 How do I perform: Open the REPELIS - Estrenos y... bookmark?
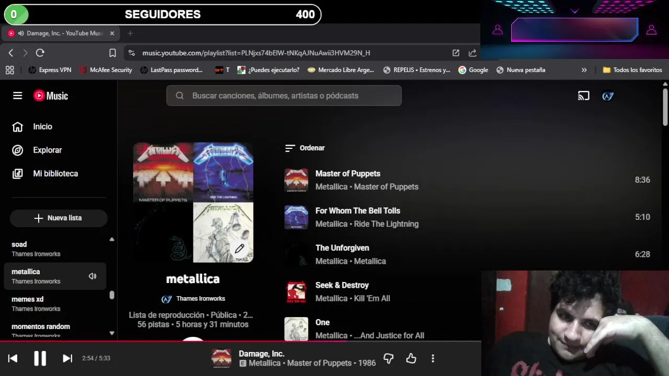[417, 70]
